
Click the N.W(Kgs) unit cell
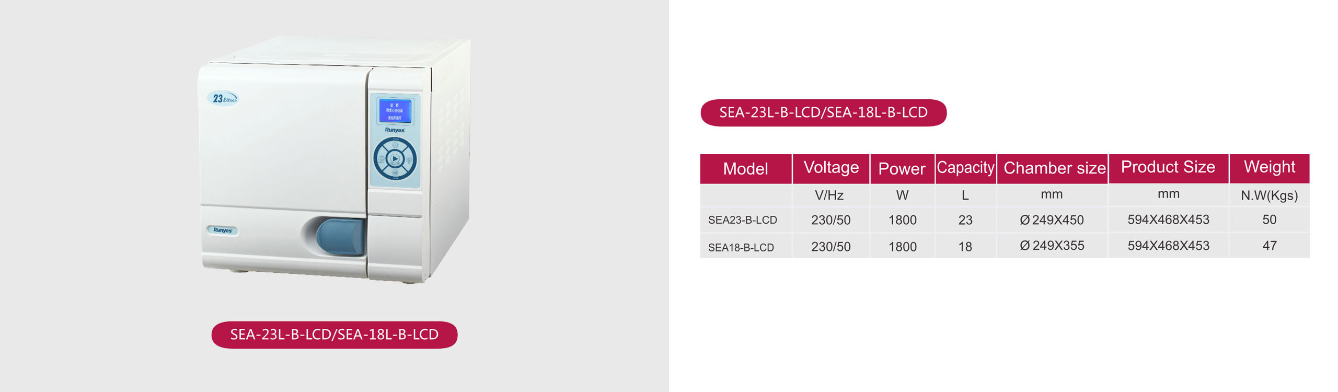tap(1270, 195)
